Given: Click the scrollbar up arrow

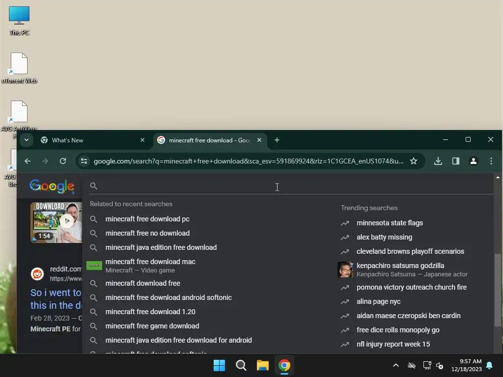Looking at the screenshot, I should tap(498, 177).
